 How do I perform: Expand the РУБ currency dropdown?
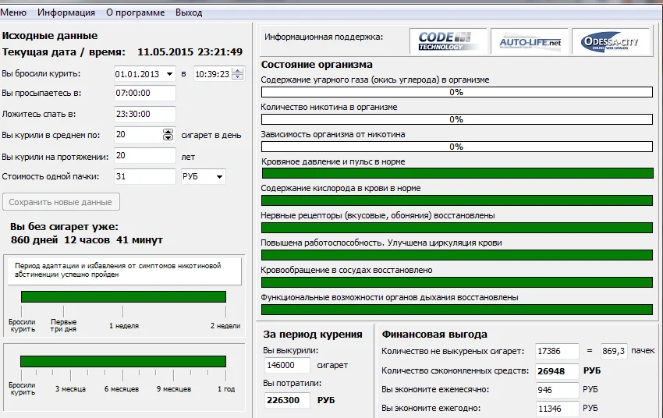[219, 176]
